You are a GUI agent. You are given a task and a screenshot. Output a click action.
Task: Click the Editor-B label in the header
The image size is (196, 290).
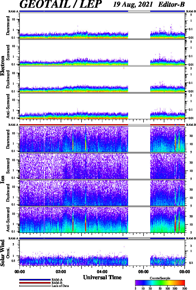pyautogui.click(x=171, y=4)
